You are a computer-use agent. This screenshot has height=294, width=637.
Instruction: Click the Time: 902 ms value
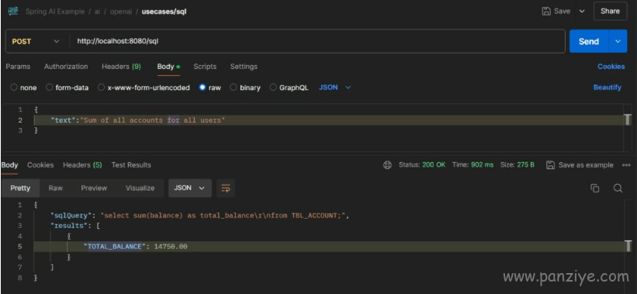[473, 165]
